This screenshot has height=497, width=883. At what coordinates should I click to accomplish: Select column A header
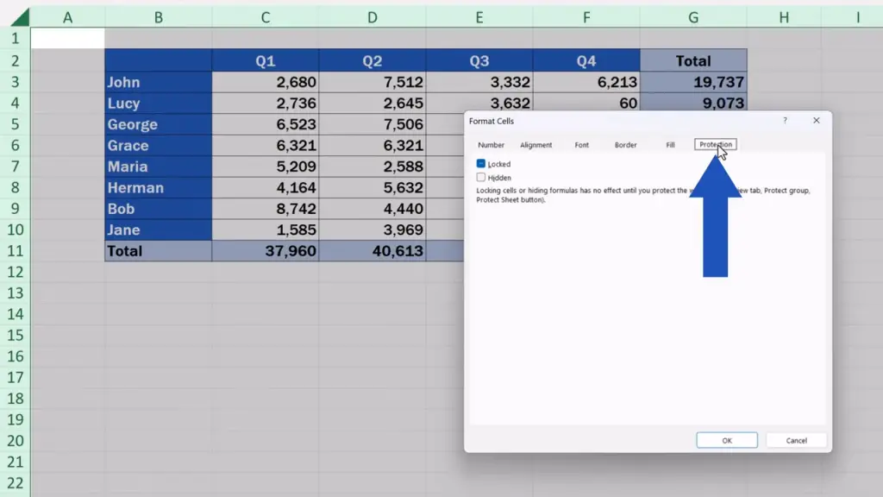[67, 17]
